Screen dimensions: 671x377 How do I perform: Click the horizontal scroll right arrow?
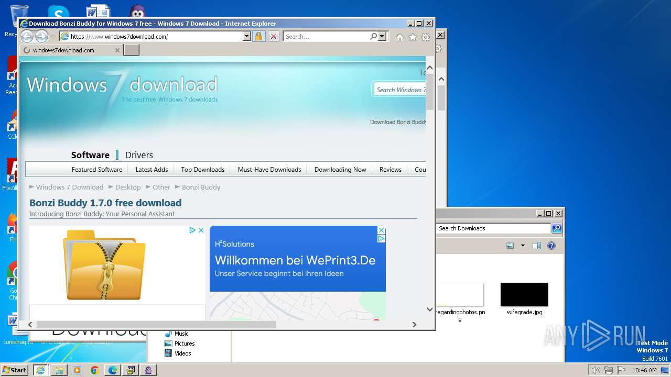(414, 325)
